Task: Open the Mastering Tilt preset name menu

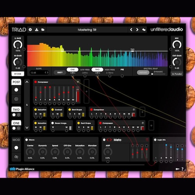Action: coord(87,30)
